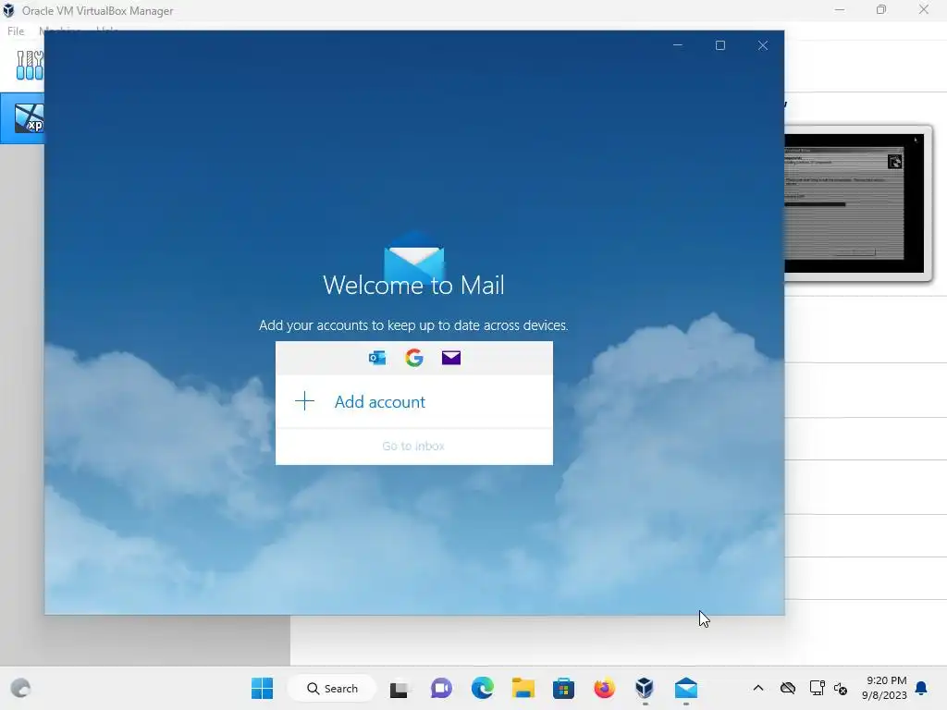Open File Explorer from the taskbar

[x=523, y=688]
